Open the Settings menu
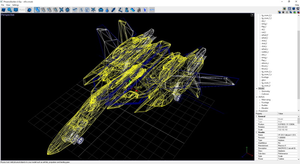The image size is (300, 164). [15, 5]
